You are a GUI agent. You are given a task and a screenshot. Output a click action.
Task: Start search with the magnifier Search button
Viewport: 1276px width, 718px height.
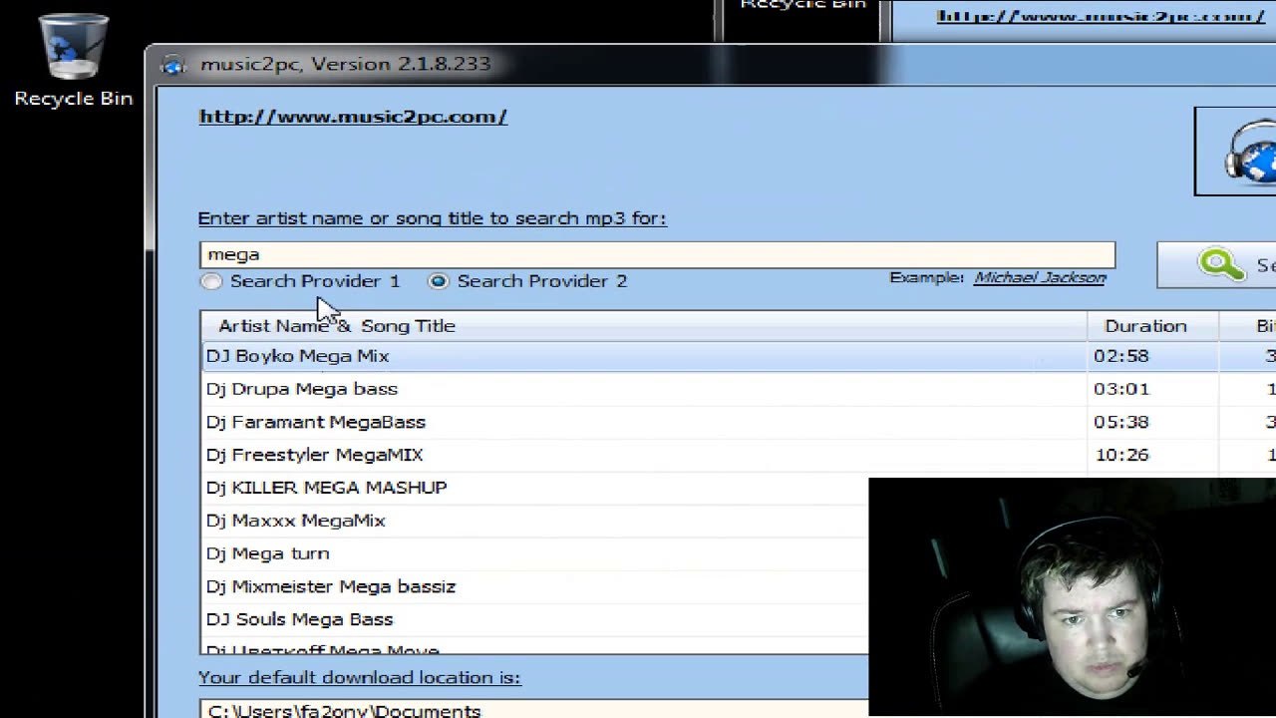click(x=1217, y=265)
